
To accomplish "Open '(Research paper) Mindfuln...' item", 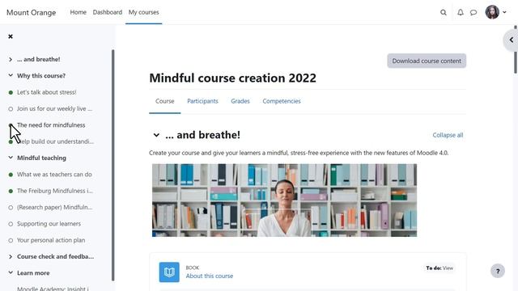I will 54,207.
